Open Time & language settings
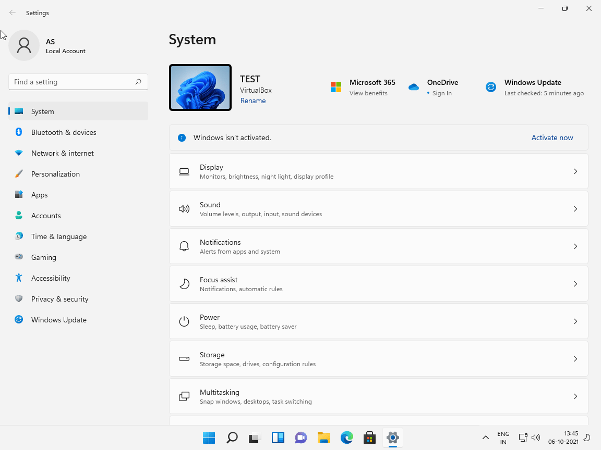Viewport: 601px width, 450px height. tap(78, 236)
